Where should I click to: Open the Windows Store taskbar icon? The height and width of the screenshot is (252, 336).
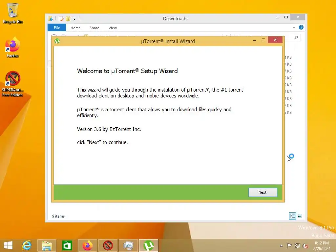[67, 245]
